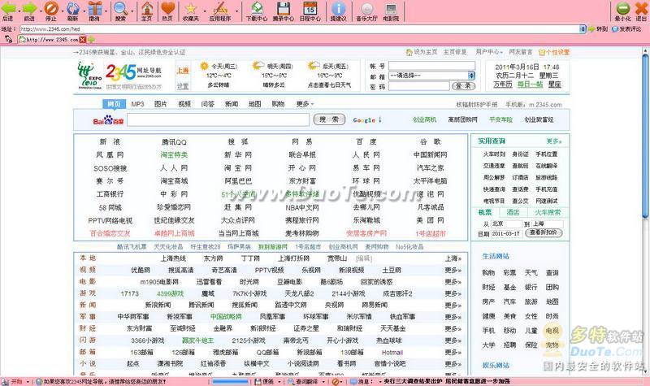Open dropdown arrow next to Back icon
The image size is (650, 386).
pyautogui.click(x=18, y=11)
